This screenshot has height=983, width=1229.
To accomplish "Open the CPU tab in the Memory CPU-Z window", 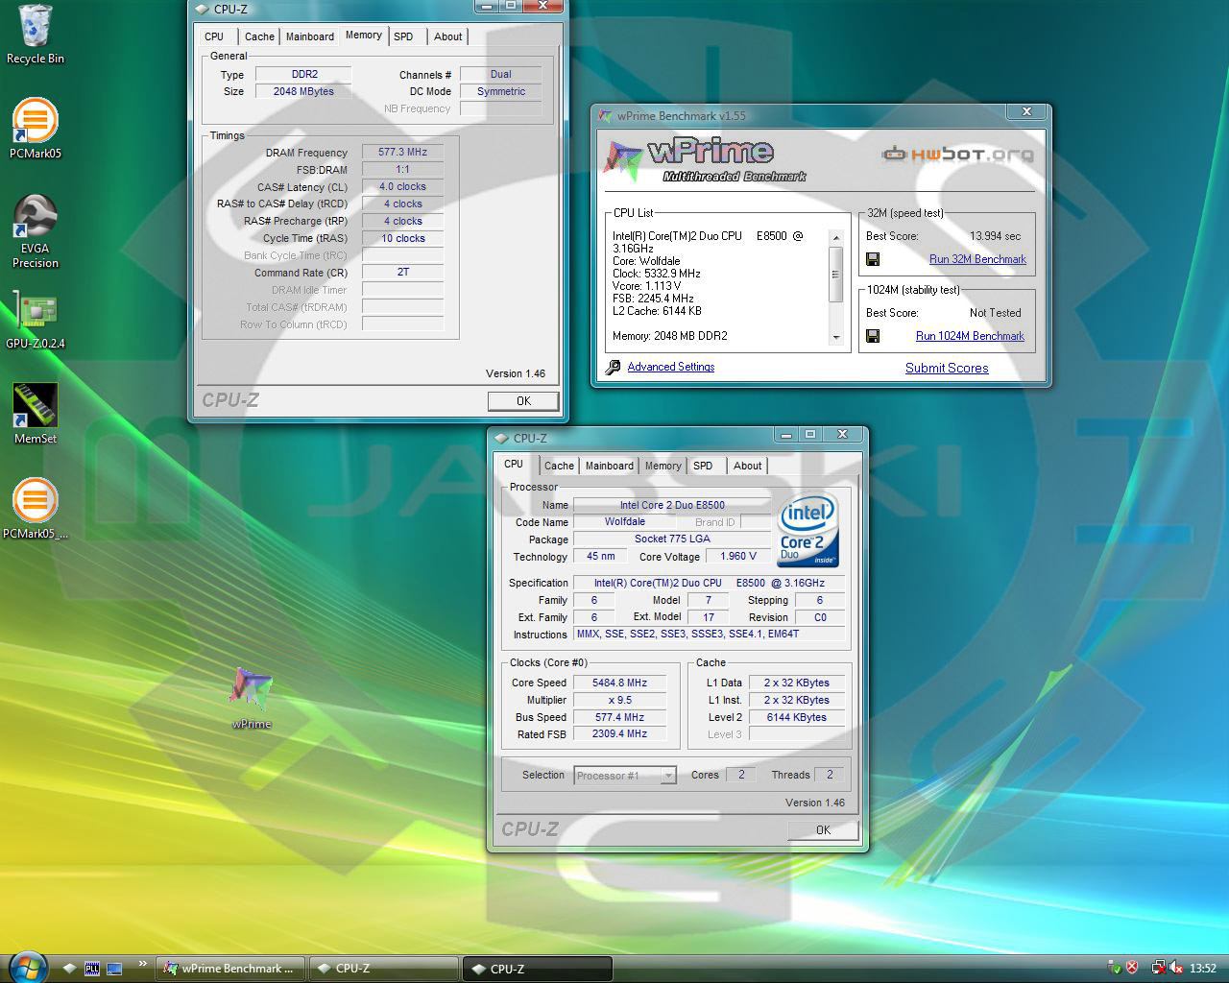I will click(214, 36).
